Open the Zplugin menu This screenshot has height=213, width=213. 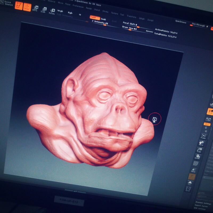[142, 18]
